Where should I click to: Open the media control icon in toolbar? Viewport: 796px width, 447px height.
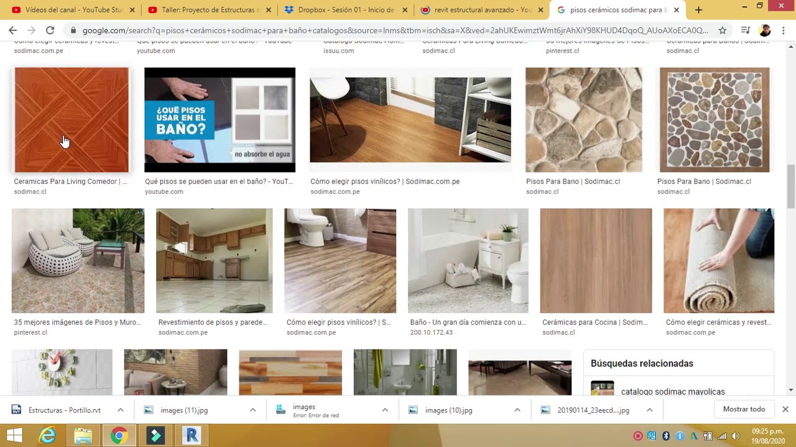746,30
